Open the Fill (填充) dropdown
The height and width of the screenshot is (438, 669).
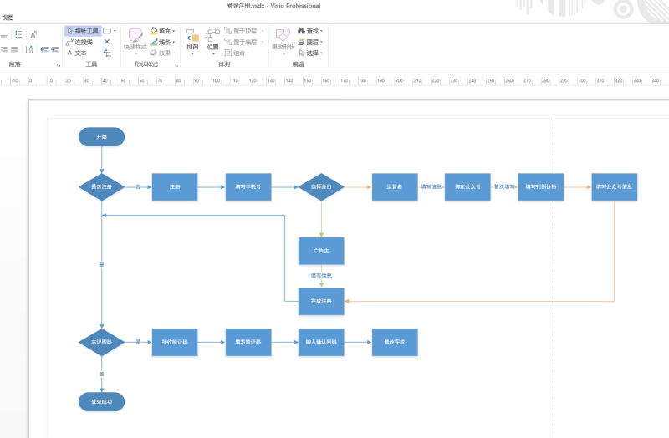click(x=162, y=31)
